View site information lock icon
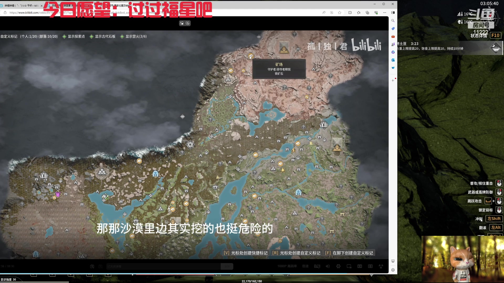This screenshot has width=504, height=283. [x=5, y=13]
